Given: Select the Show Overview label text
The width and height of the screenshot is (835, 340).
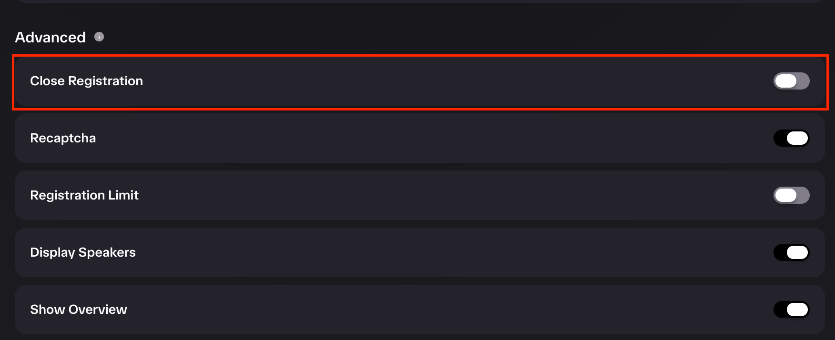Looking at the screenshot, I should [x=79, y=310].
